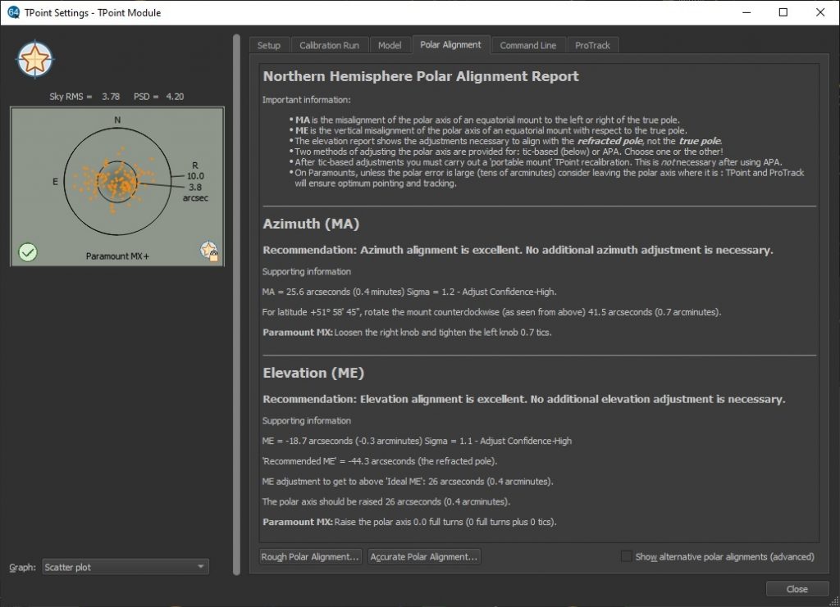Click Raise the polar axis 0.0 full turns line
Screen dimensions: 840x607
coord(409,522)
